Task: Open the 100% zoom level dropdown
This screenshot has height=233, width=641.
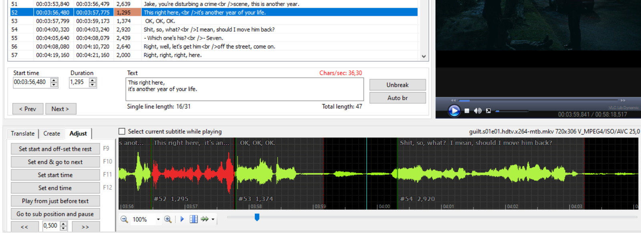Action: [x=158, y=219]
